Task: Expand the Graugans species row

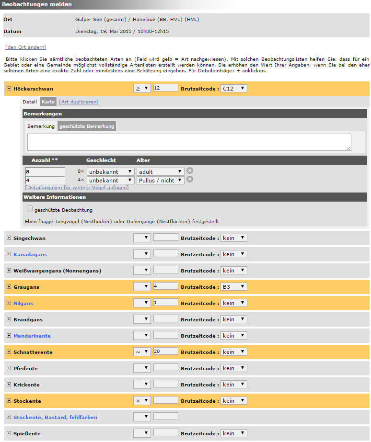Action: coord(9,287)
